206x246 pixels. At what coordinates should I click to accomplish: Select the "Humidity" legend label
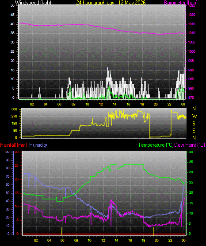pos(38,145)
